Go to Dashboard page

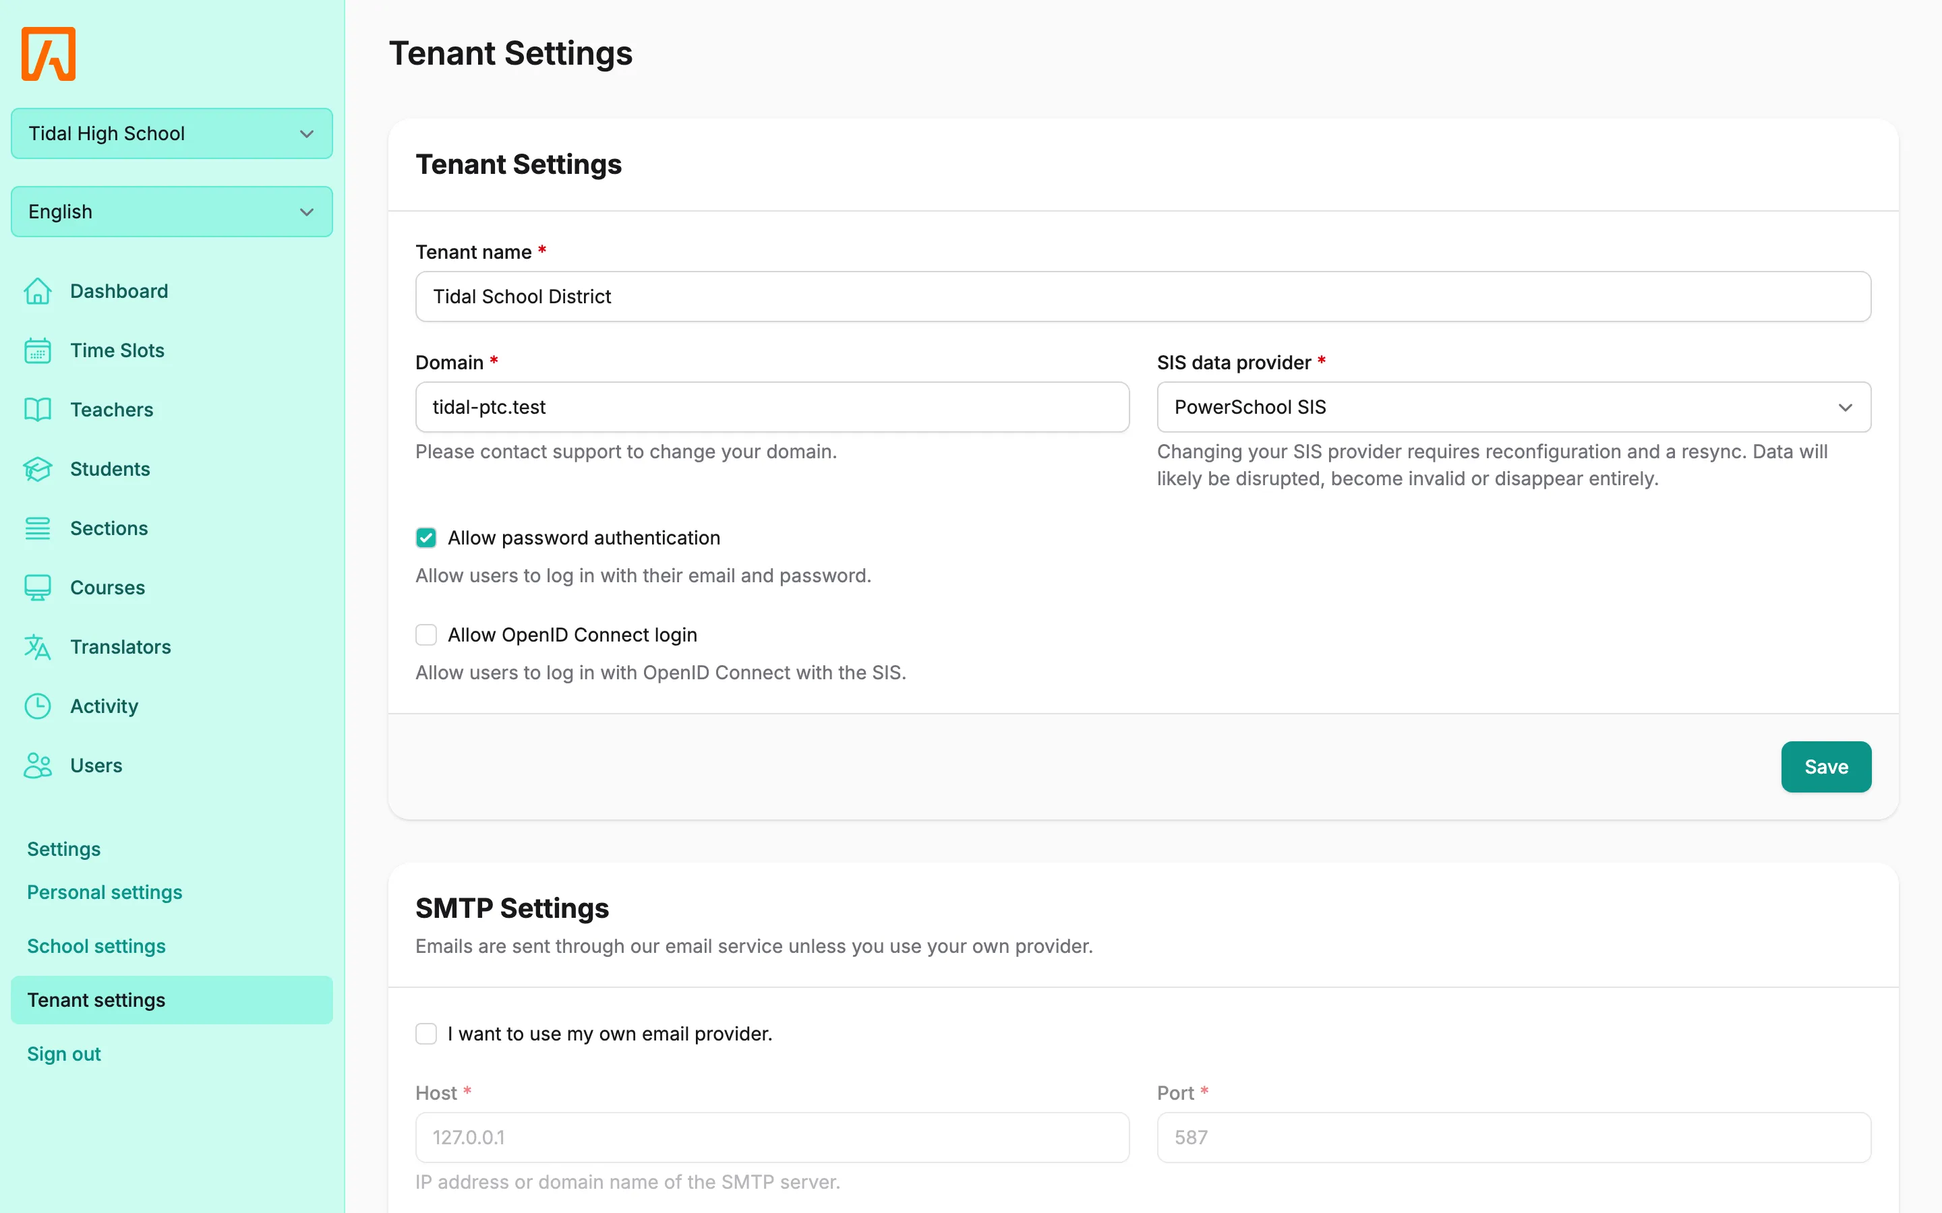click(x=119, y=291)
